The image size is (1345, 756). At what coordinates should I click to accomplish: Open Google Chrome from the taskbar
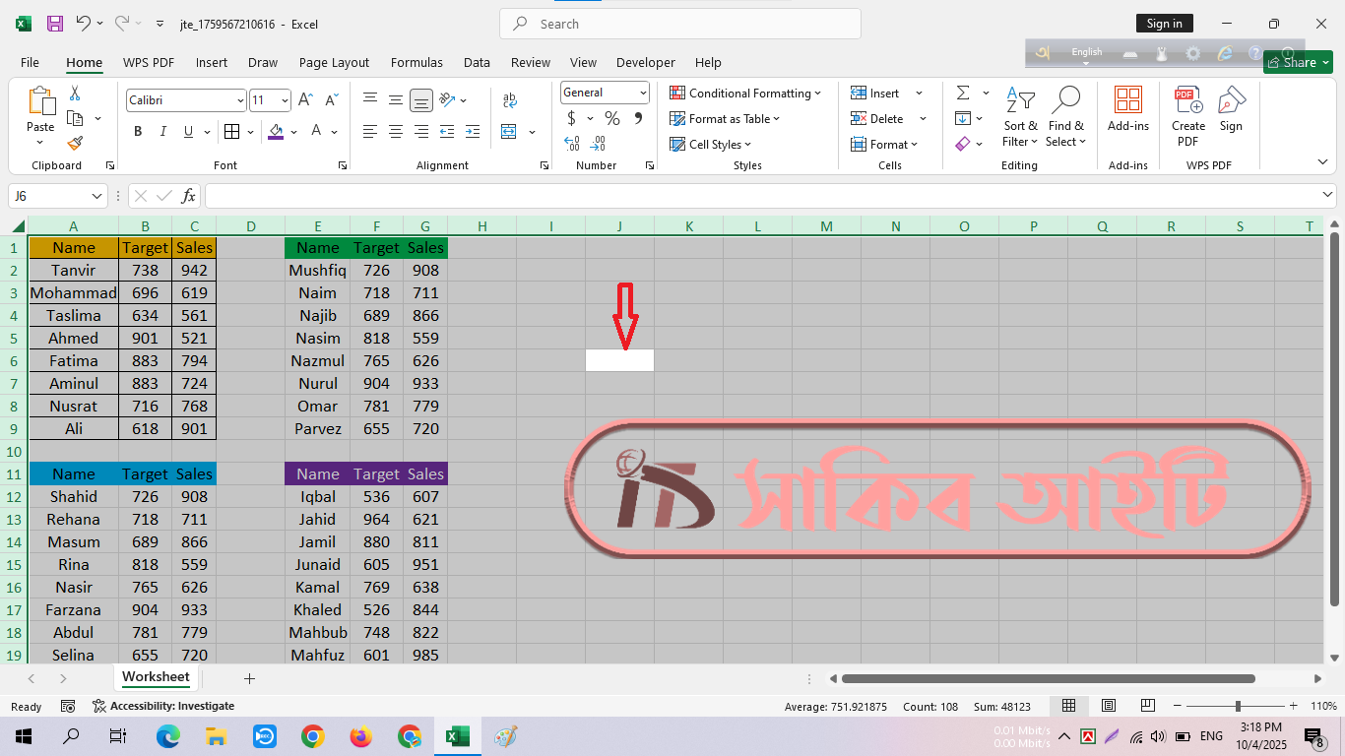click(313, 736)
